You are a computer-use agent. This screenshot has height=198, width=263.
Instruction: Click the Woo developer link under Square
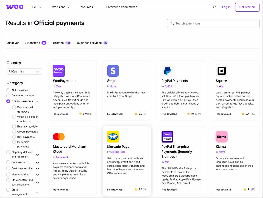(221, 86)
